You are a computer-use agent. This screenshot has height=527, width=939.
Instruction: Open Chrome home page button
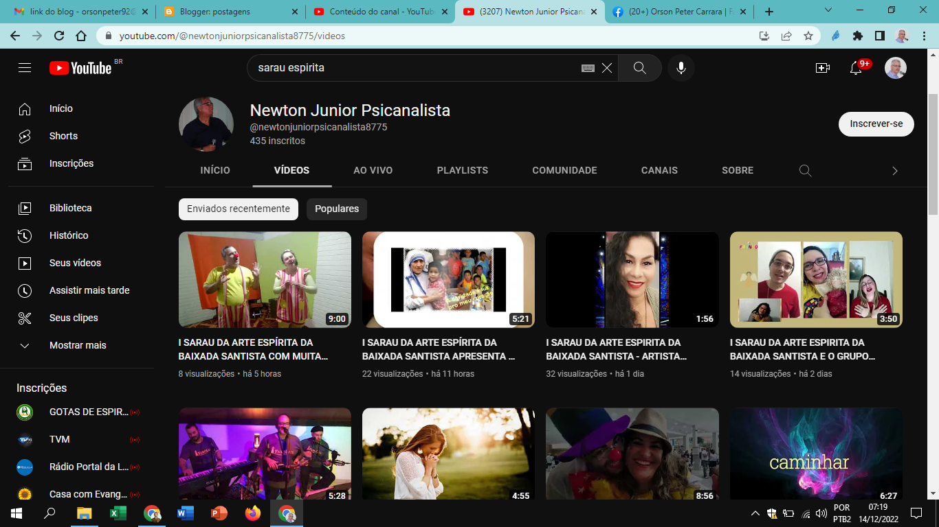click(x=81, y=36)
